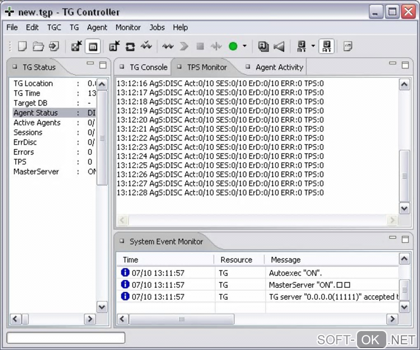Click the green circle status icon
420x350 pixels.
233,47
